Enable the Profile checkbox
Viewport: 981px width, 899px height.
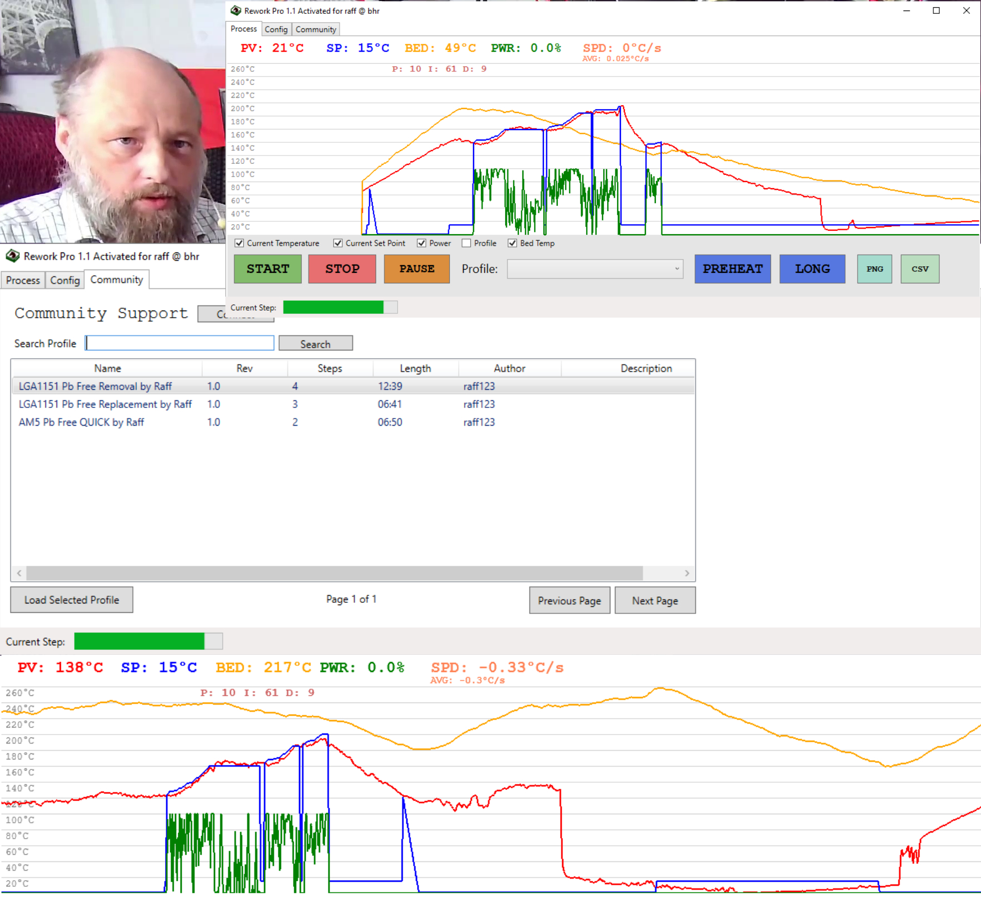[x=466, y=243]
